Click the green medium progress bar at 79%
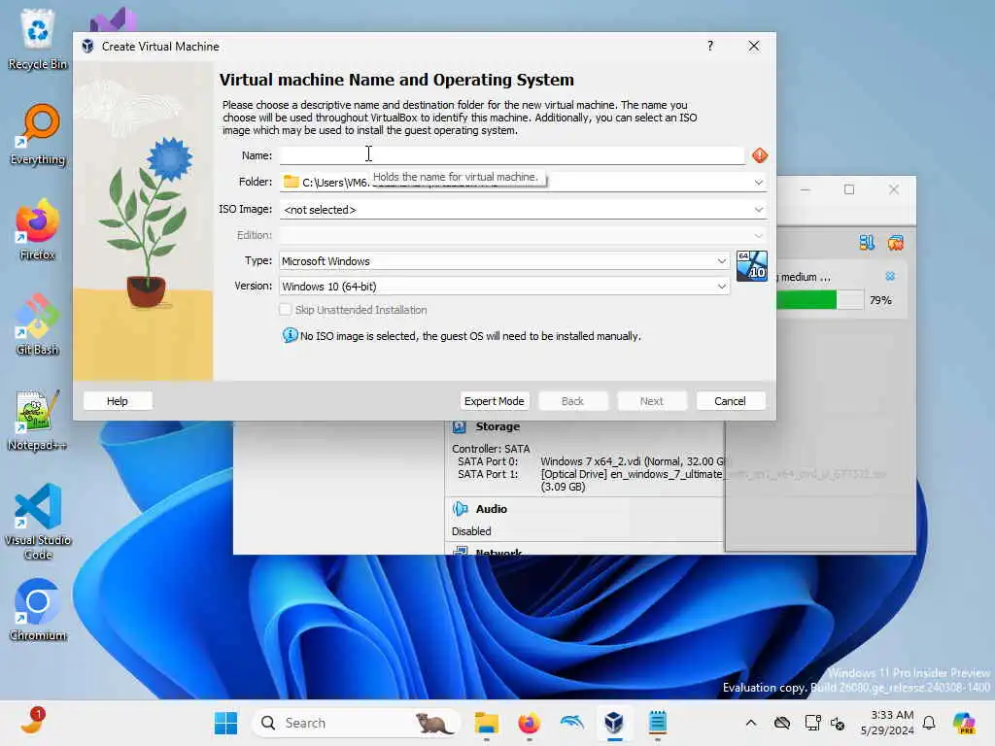This screenshot has height=746, width=995. point(820,300)
